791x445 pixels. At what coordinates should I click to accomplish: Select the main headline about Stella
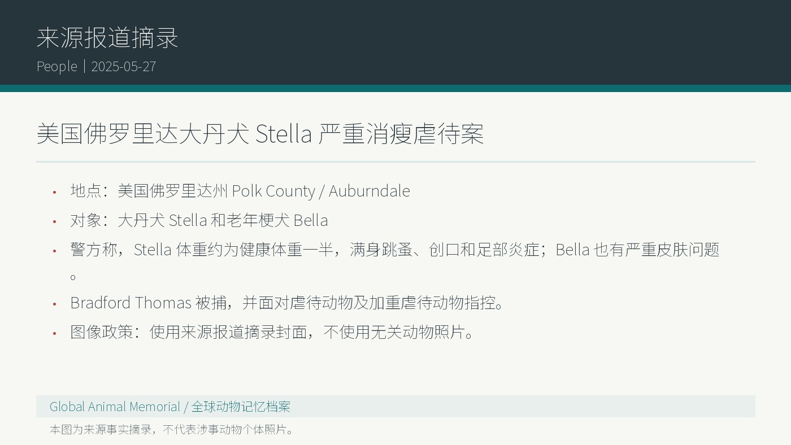260,134
